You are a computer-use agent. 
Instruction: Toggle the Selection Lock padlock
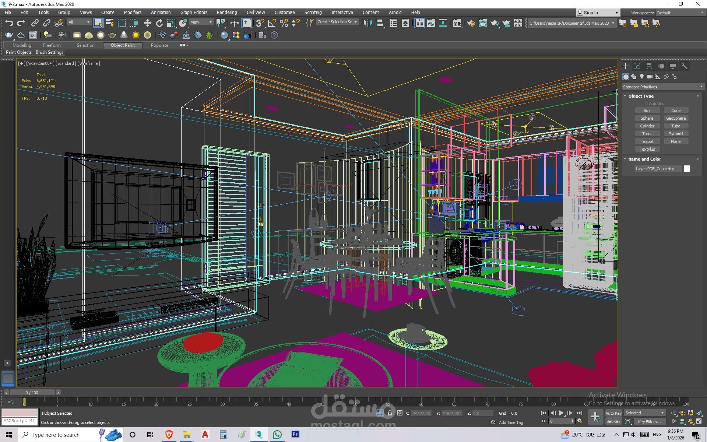[x=390, y=413]
